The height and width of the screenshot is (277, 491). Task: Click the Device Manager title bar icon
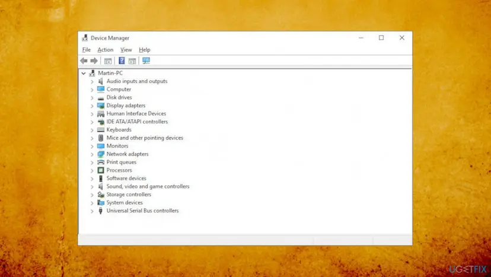(x=85, y=38)
